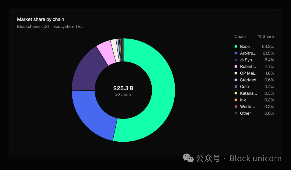Click the 4.7% share value
This screenshot has height=170, width=291.
point(269,66)
